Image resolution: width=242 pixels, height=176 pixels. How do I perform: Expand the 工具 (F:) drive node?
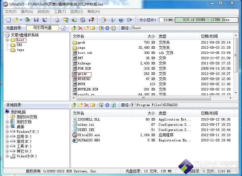click(7, 146)
